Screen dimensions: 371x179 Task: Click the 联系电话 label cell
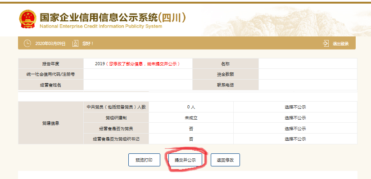(x=226, y=85)
